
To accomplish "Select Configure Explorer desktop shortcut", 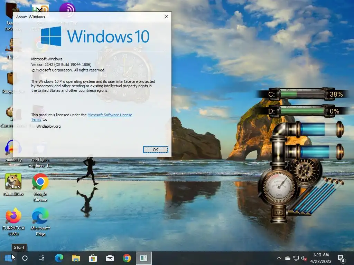I will click(40, 162).
